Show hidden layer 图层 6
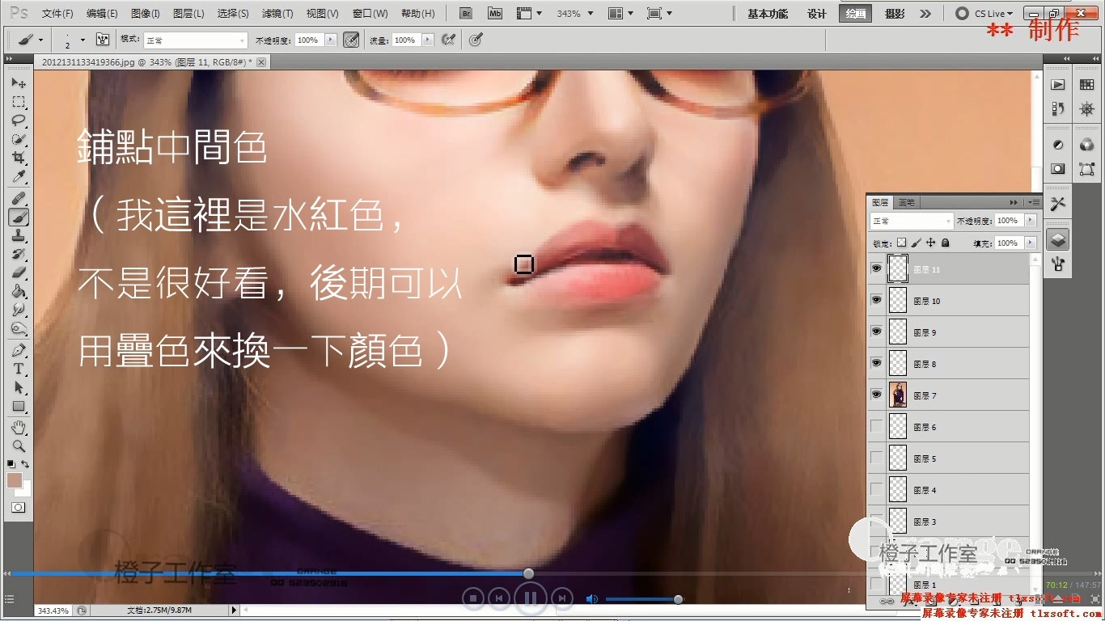 click(x=876, y=426)
